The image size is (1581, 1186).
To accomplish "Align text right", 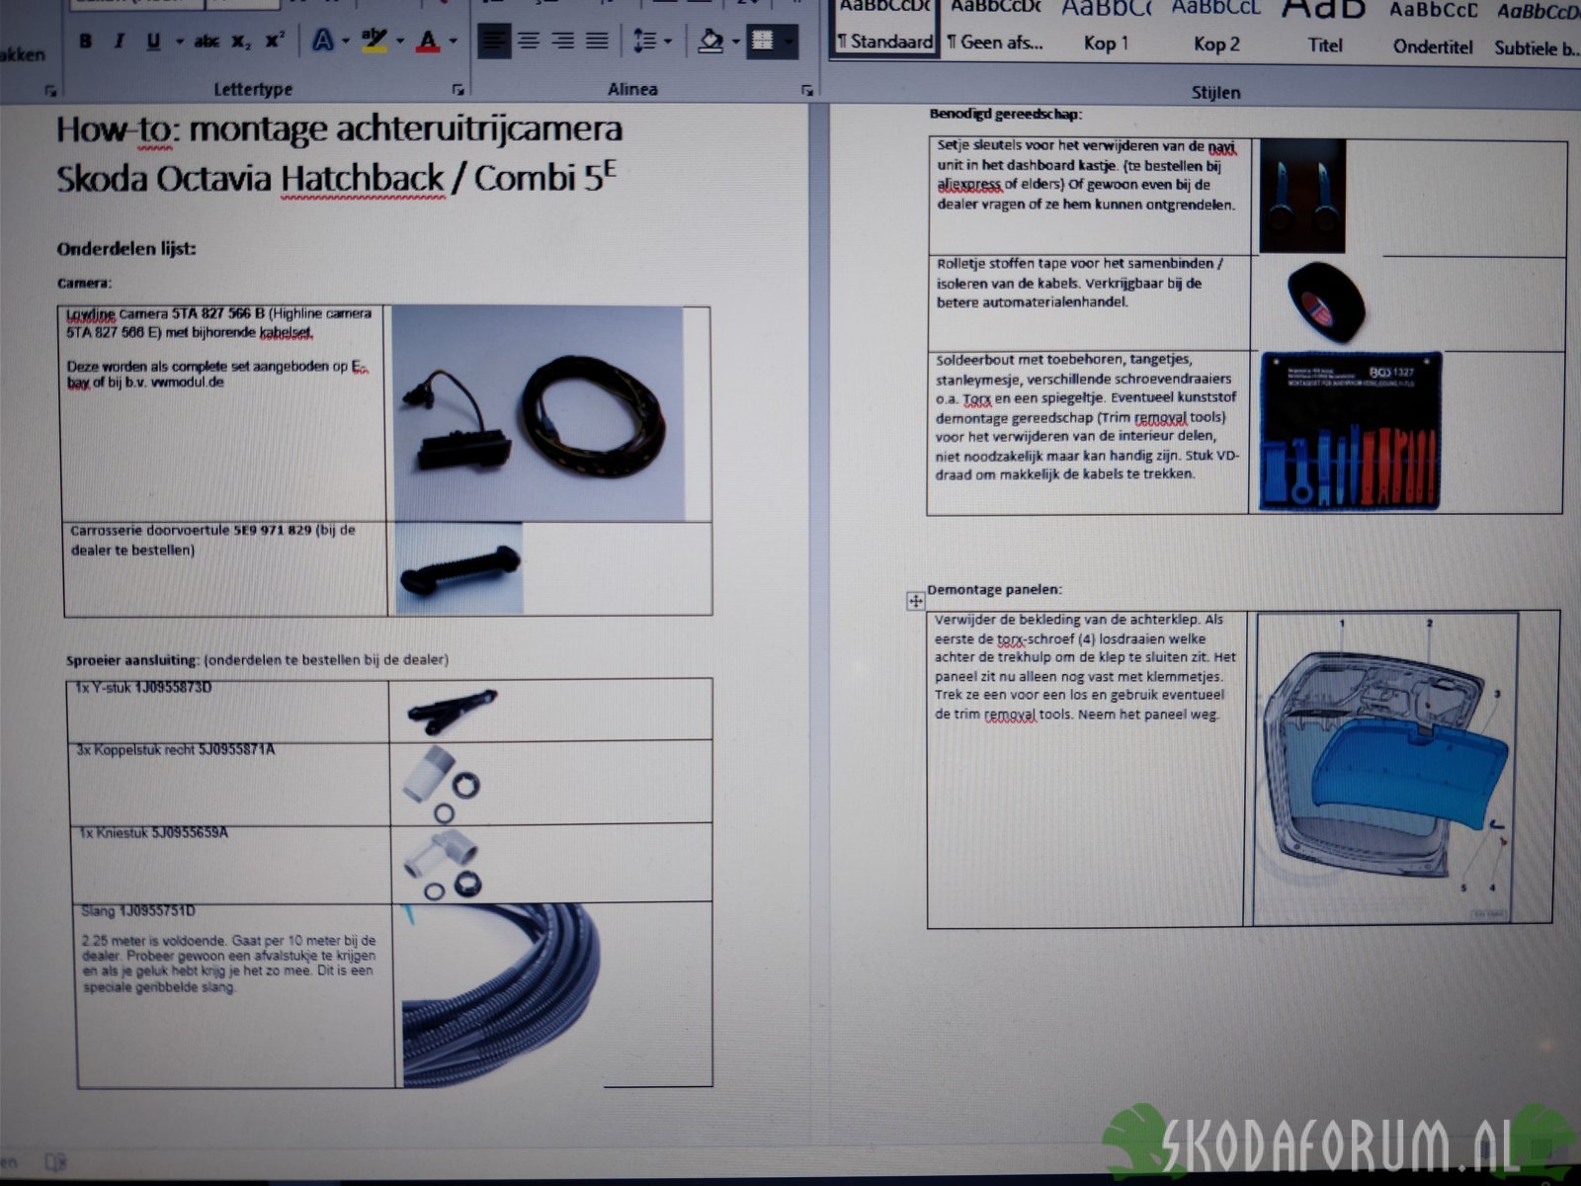I will pos(563,42).
